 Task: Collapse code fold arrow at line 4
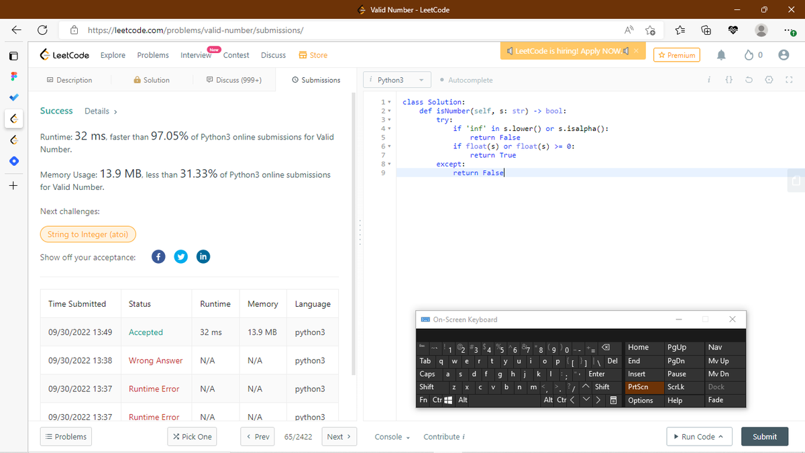pyautogui.click(x=390, y=129)
